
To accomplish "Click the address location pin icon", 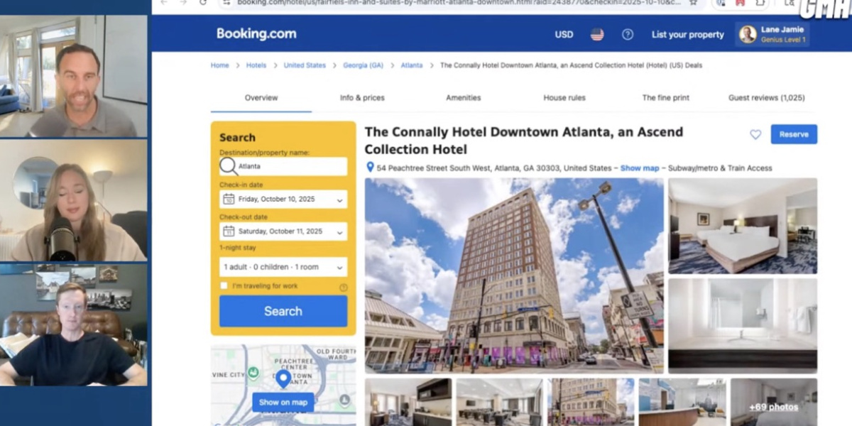I will pos(370,168).
